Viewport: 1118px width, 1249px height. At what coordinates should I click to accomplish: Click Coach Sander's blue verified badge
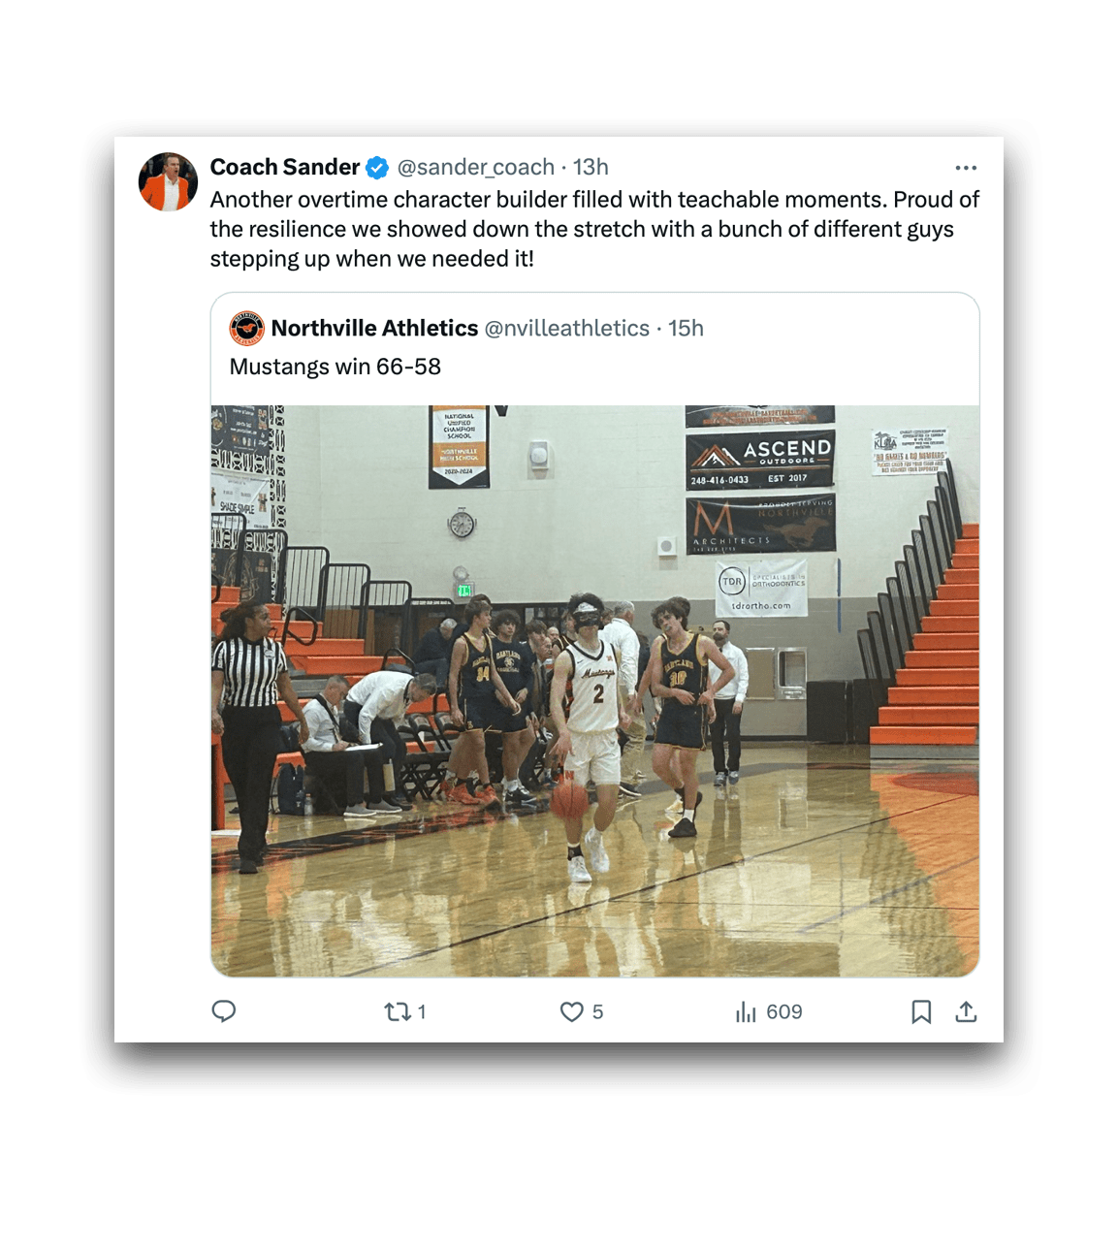tap(377, 168)
